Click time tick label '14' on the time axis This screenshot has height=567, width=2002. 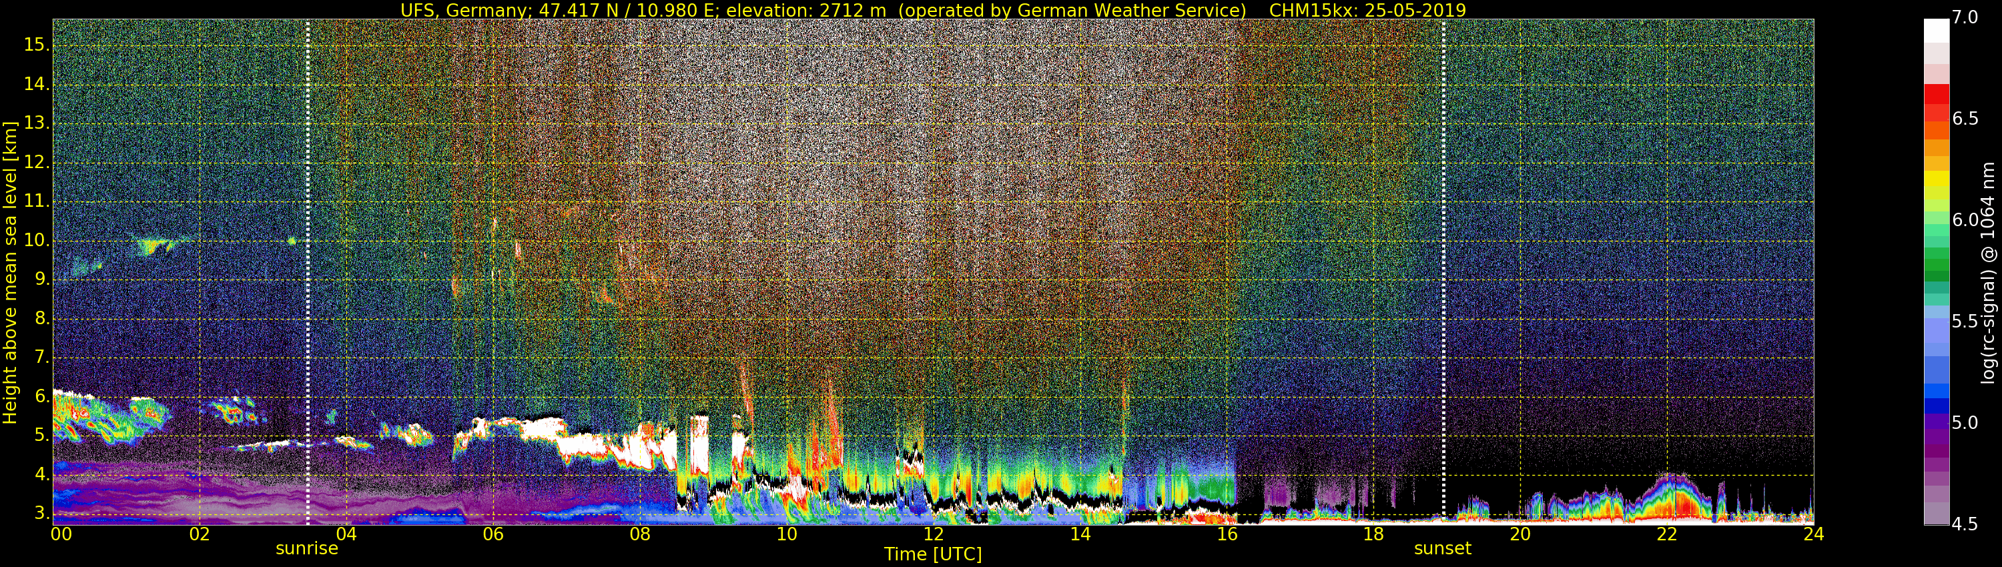[x=1080, y=534]
